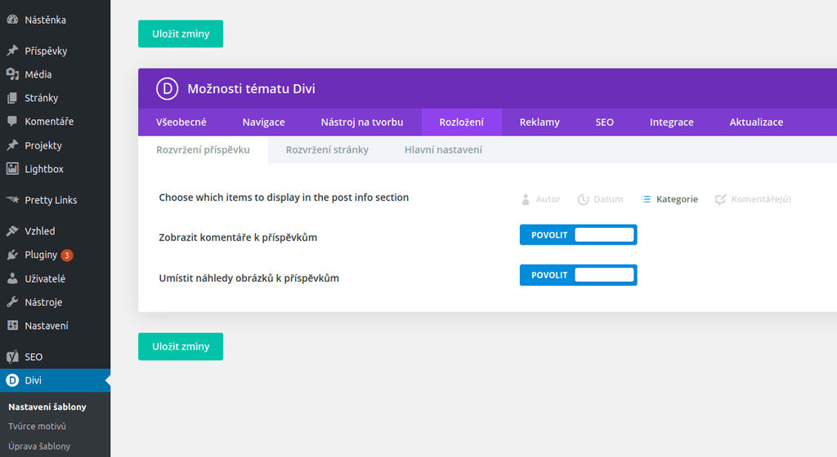Open Úprava šablony submenu item
This screenshot has width=837, height=457.
[x=39, y=446]
